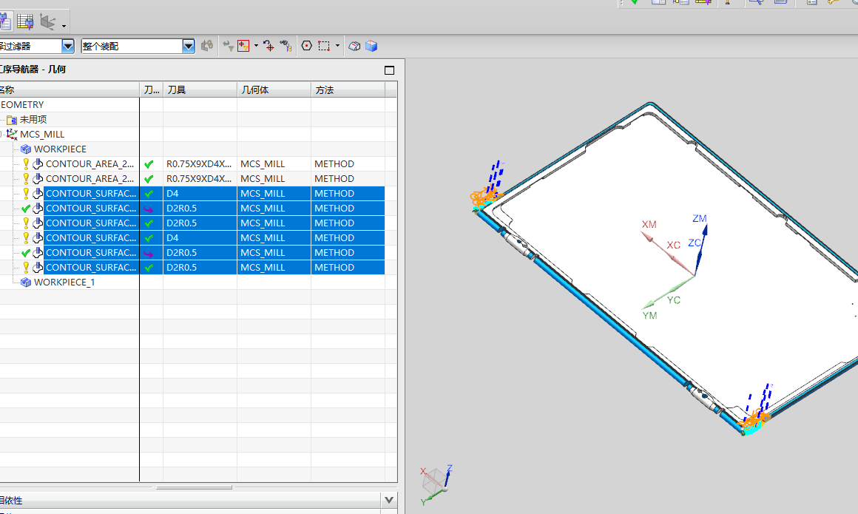Open the navigator view icon dropdown arrow

(x=64, y=26)
